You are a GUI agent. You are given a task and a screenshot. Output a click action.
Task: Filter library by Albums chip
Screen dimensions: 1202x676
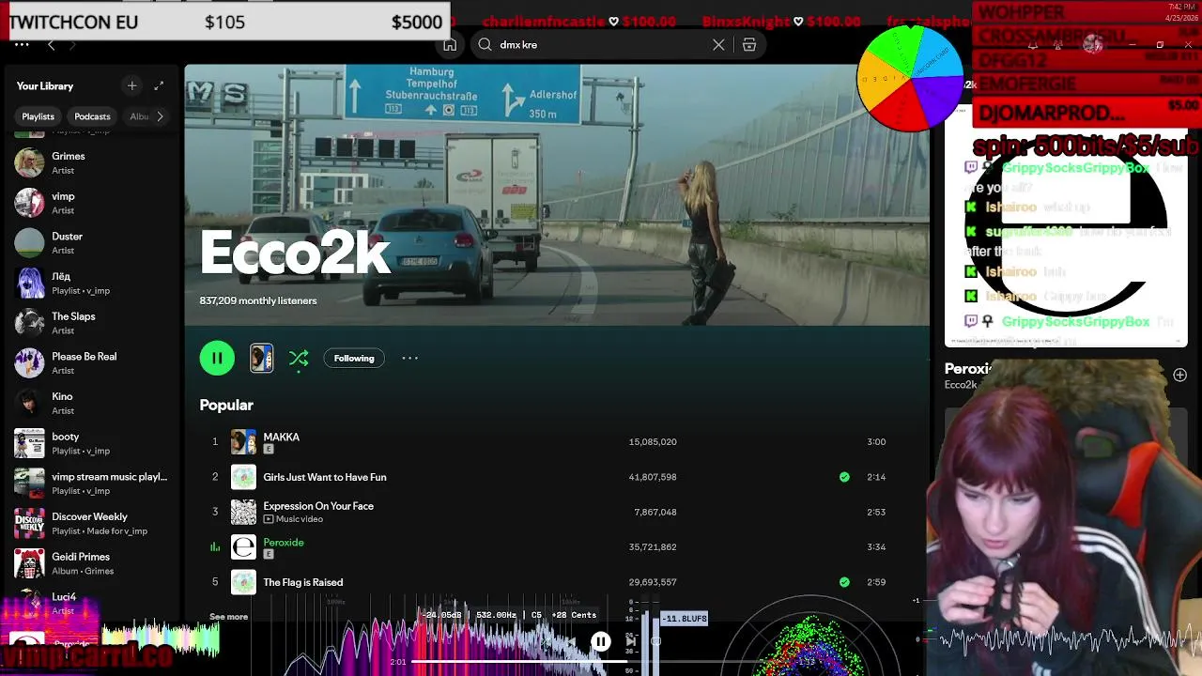[139, 116]
